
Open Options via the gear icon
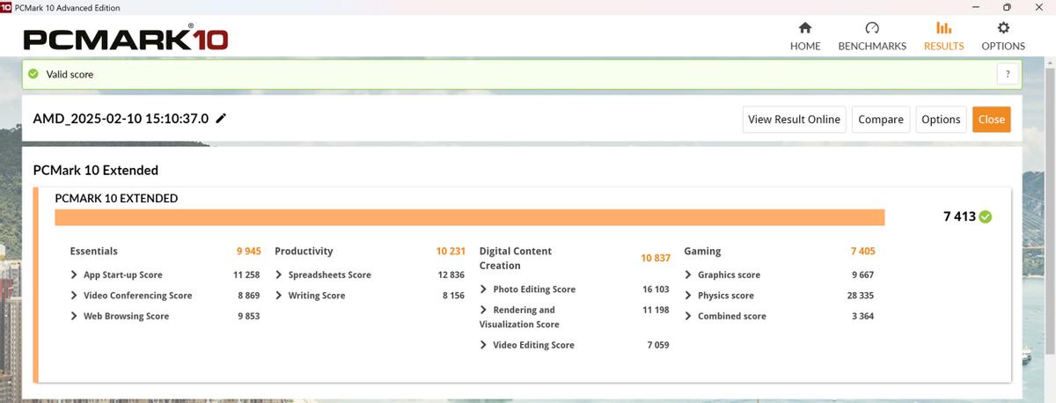point(1002,28)
